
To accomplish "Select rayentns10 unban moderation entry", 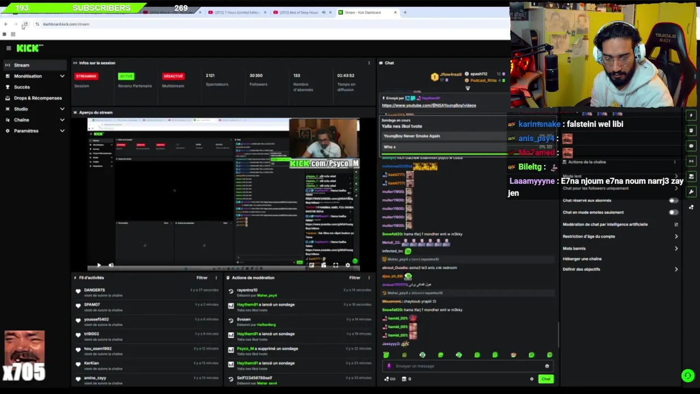I will [300, 293].
